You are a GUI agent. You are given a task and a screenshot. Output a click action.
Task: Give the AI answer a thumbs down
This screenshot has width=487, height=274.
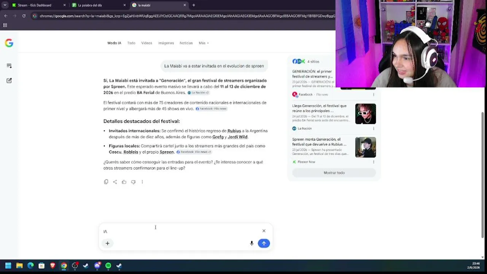tap(133, 182)
